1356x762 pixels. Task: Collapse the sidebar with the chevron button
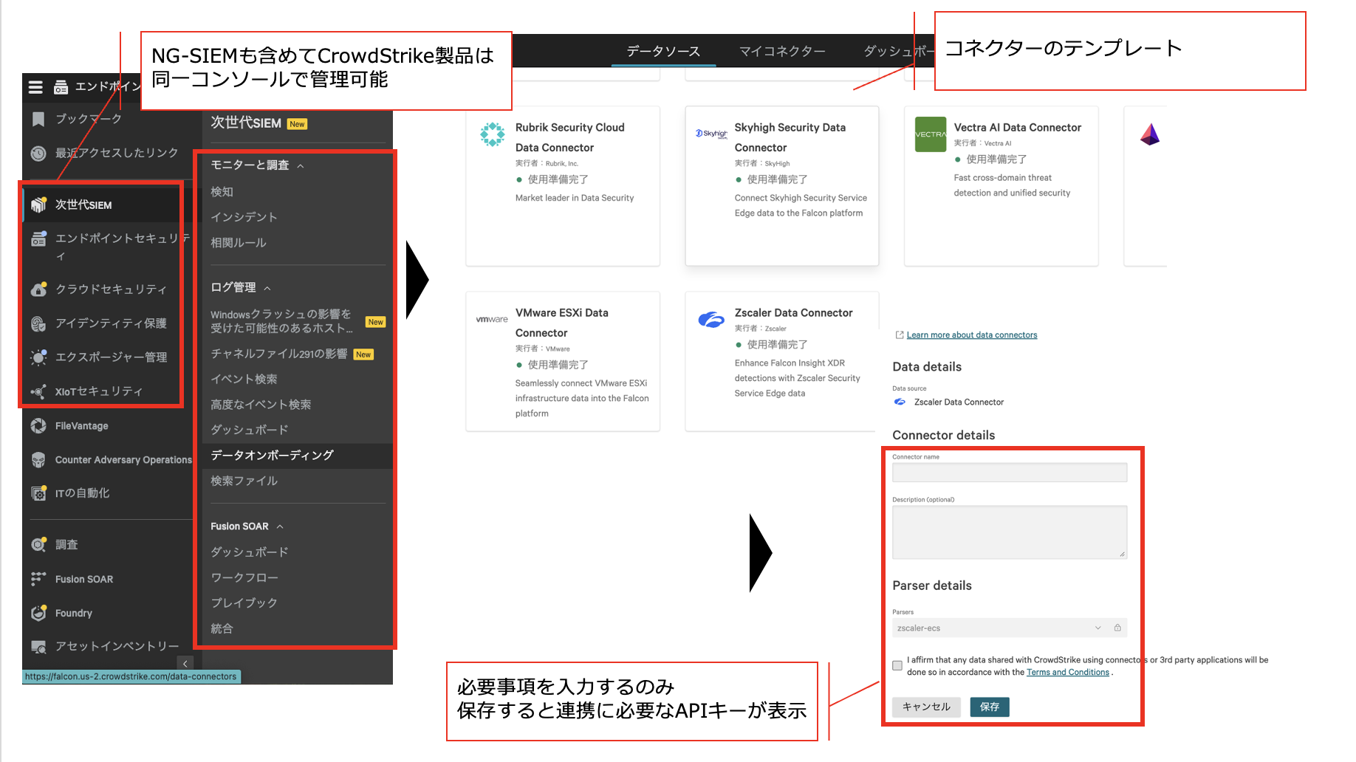click(185, 663)
